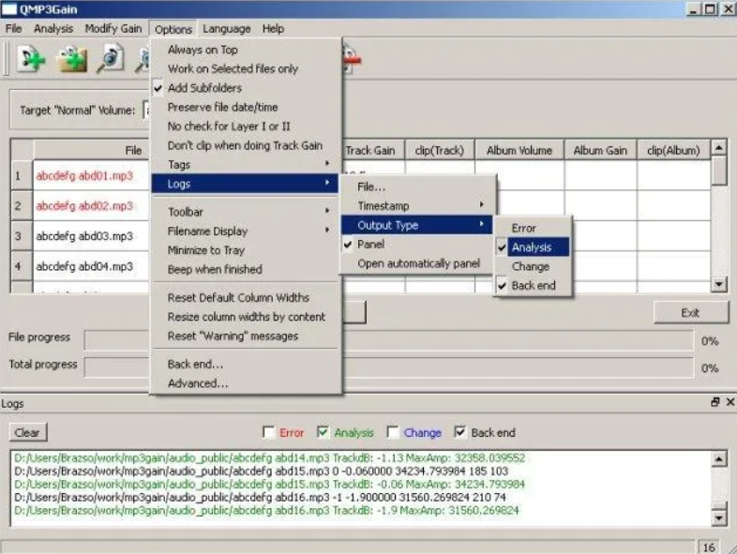
Task: Click the Track Gain column header
Action: (374, 150)
